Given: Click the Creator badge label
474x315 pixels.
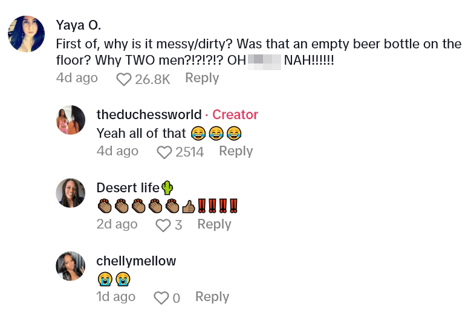Looking at the screenshot, I should point(235,115).
